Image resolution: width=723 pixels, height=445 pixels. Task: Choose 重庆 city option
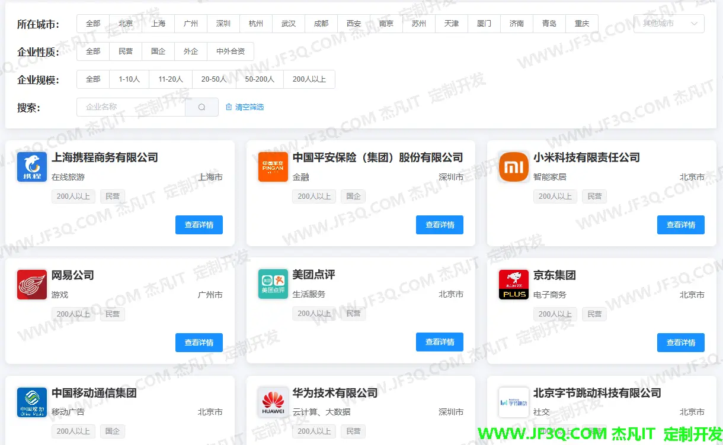tap(582, 24)
